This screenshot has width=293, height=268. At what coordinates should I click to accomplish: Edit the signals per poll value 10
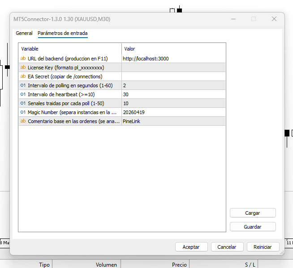(173, 103)
